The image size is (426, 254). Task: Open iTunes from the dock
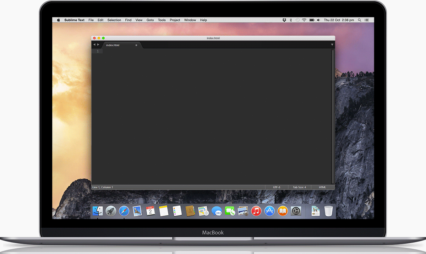point(256,211)
